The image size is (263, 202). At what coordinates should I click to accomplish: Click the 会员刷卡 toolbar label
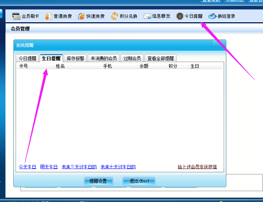[x=30, y=16]
